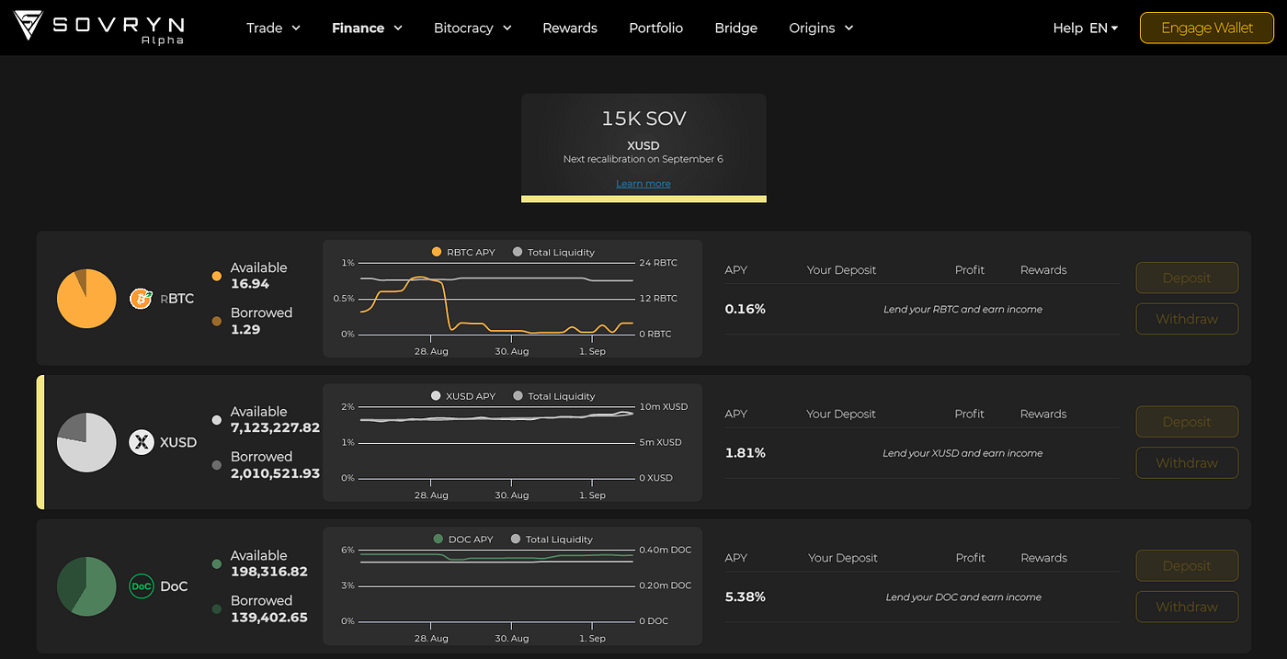Toggle the RBTC APY legend series
This screenshot has width=1287, height=659.
point(463,252)
